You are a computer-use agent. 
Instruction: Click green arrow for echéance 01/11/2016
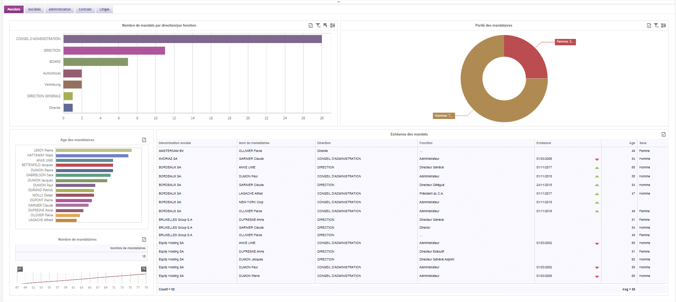[597, 211]
